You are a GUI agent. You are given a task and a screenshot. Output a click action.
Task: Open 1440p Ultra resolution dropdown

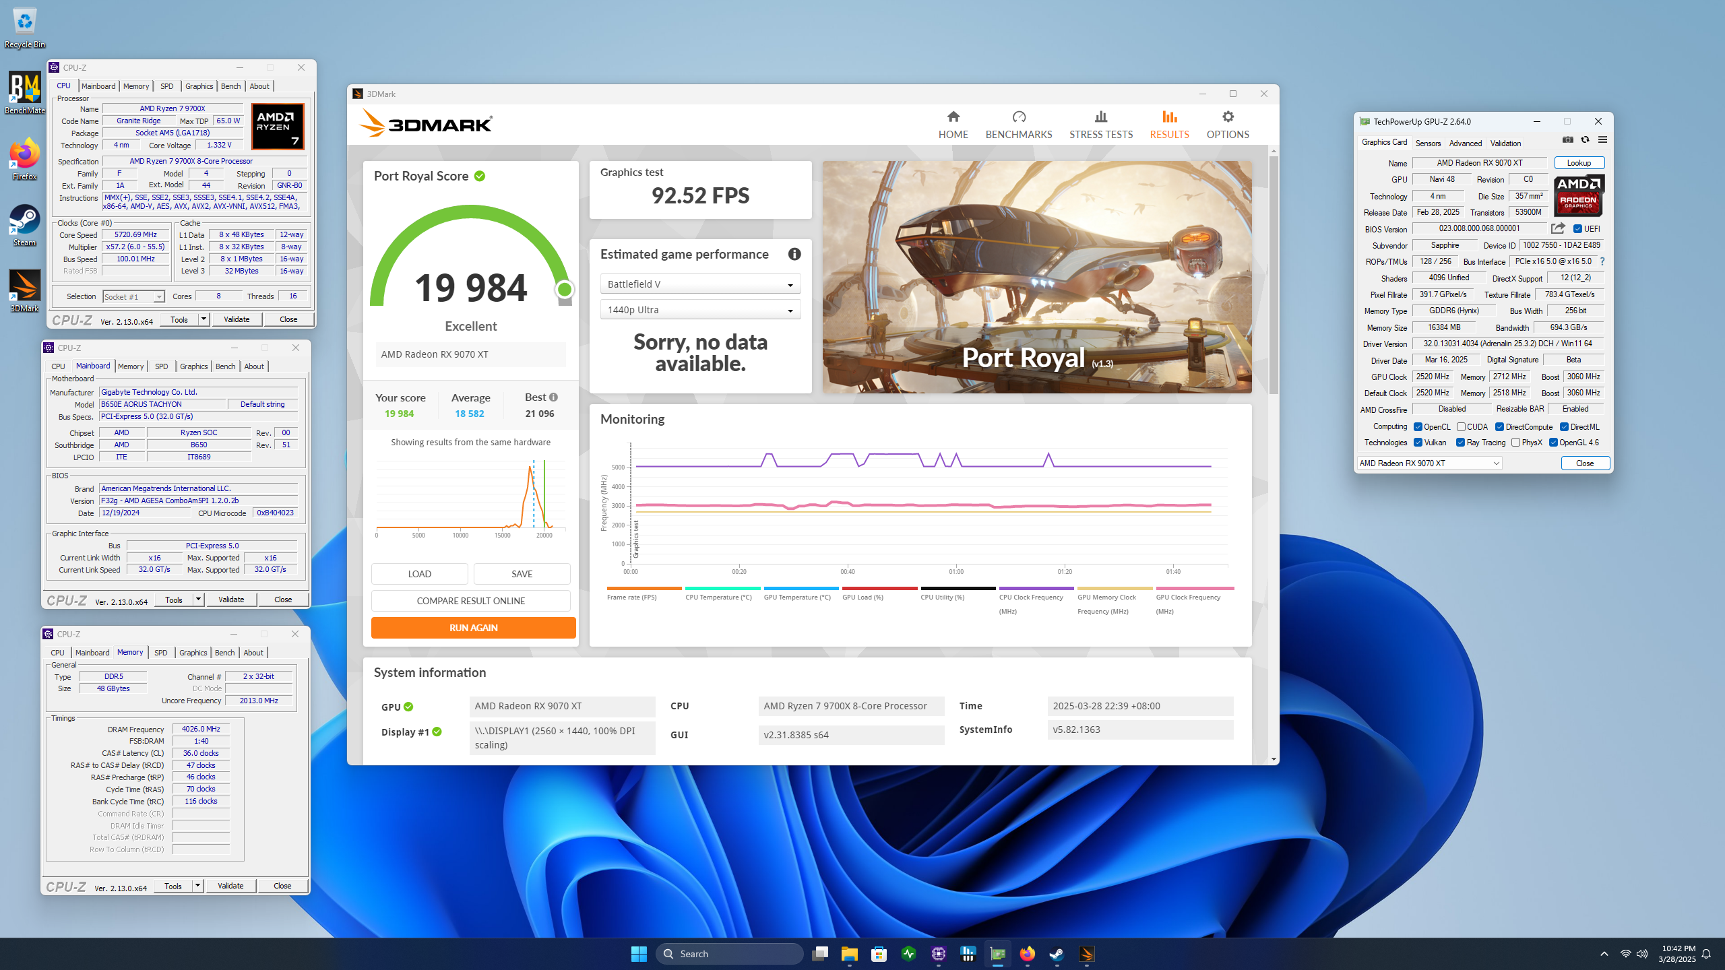pyautogui.click(x=700, y=310)
